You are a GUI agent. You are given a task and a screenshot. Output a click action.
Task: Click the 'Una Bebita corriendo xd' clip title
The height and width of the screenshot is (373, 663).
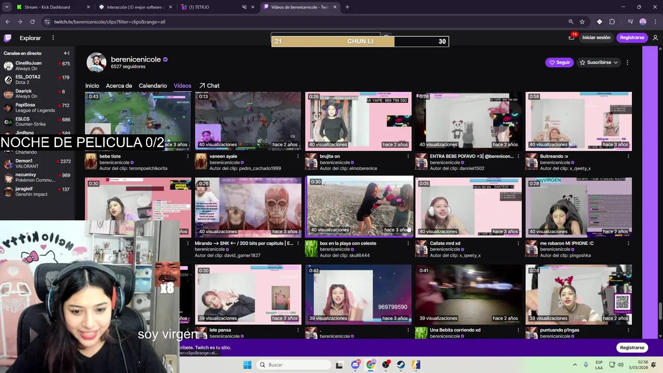coord(455,330)
